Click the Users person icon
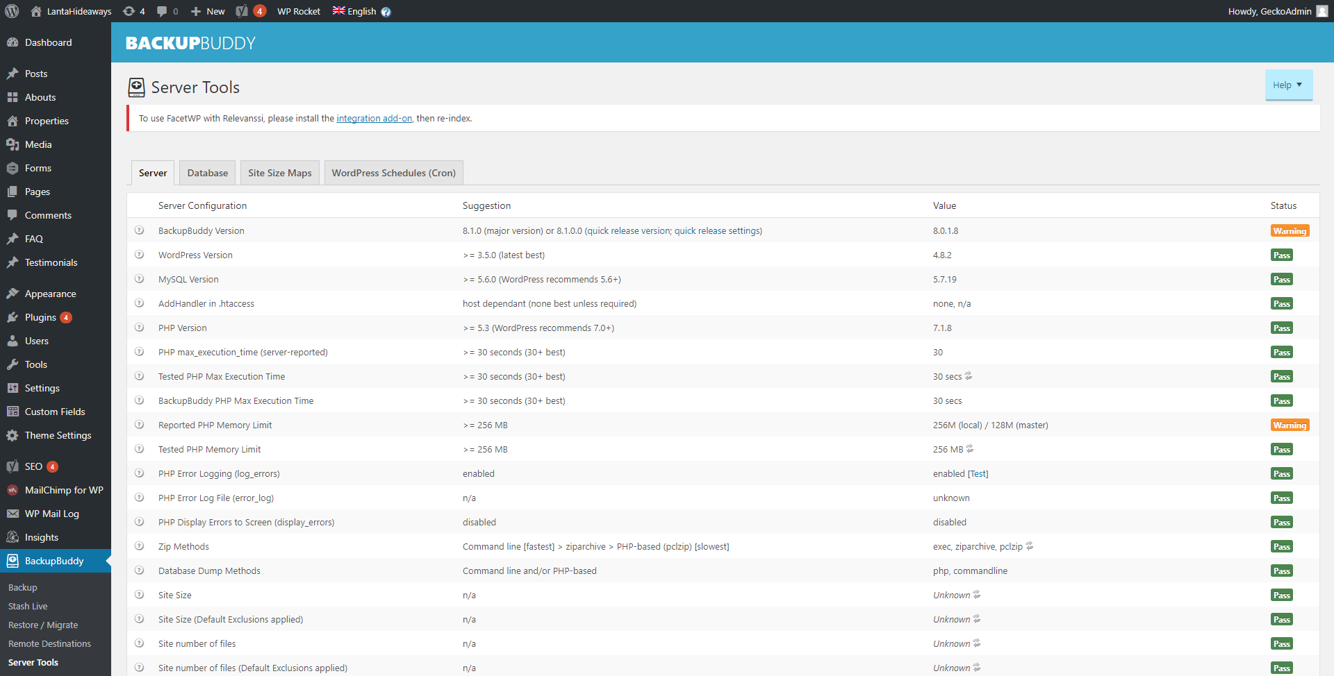 pos(13,341)
